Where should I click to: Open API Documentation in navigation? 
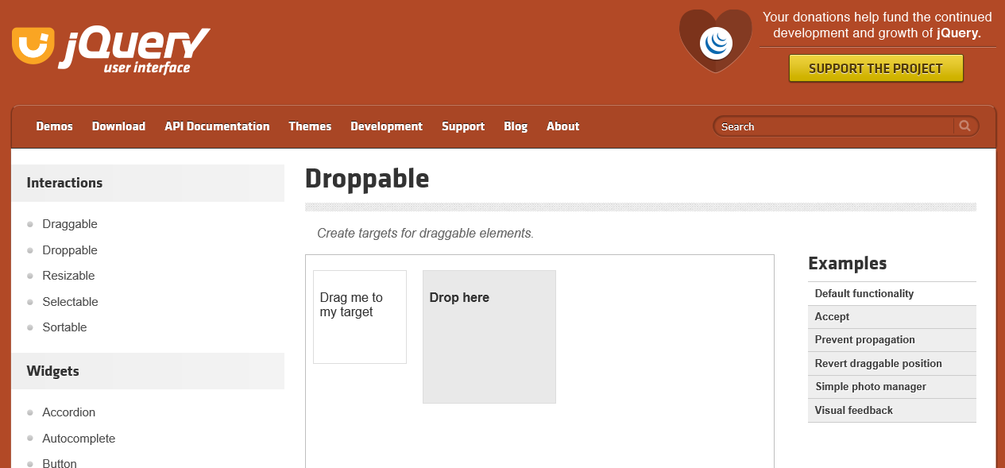[x=217, y=126]
